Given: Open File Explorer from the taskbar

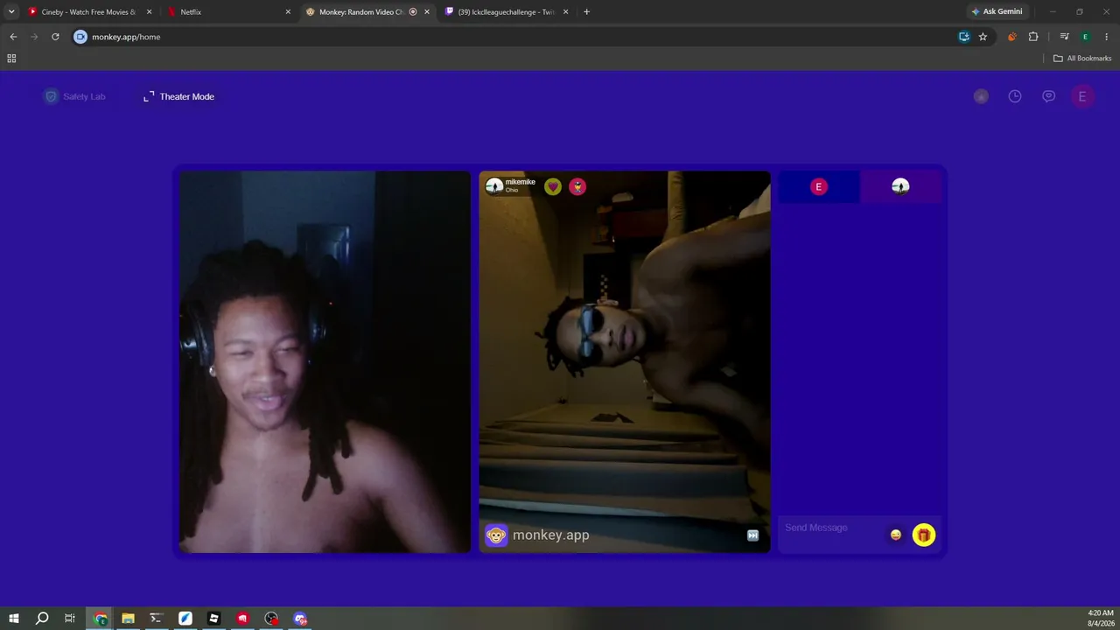Looking at the screenshot, I should 128,619.
